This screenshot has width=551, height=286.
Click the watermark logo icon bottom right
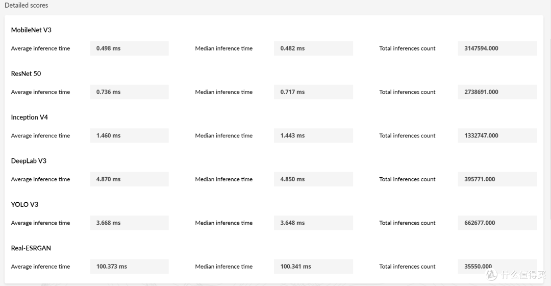coord(491,274)
